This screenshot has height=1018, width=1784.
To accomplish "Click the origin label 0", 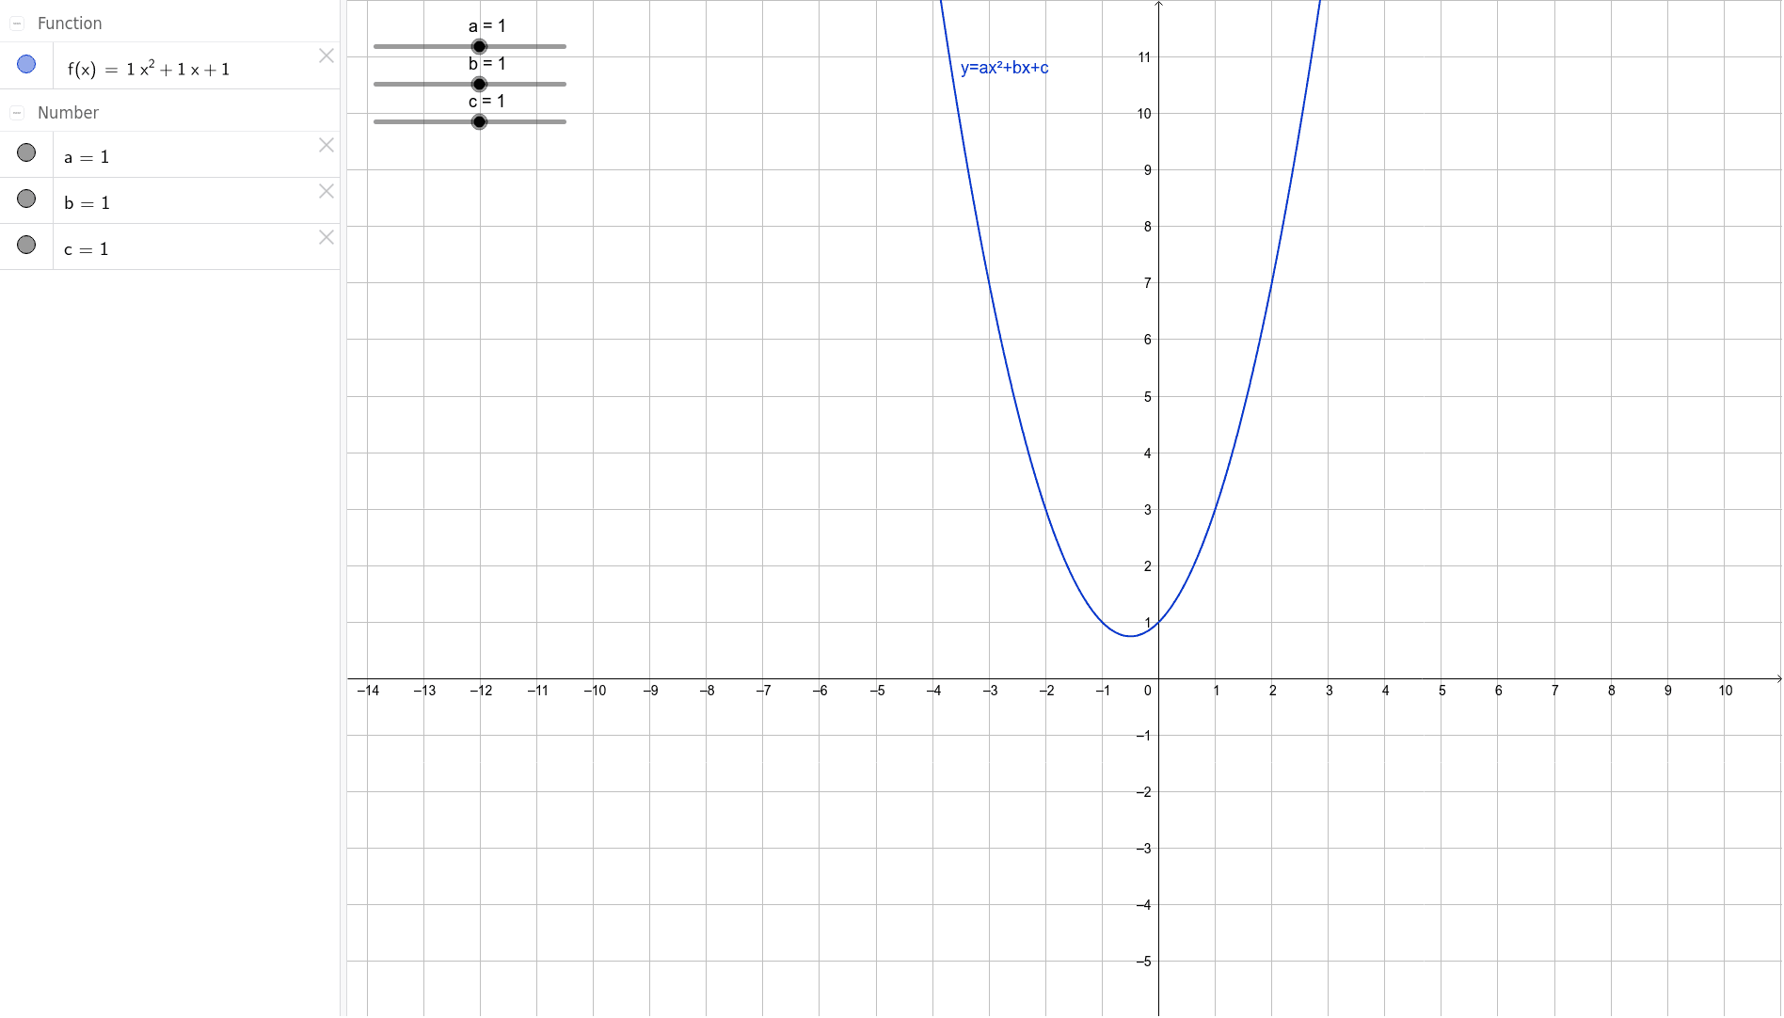I will coord(1148,691).
